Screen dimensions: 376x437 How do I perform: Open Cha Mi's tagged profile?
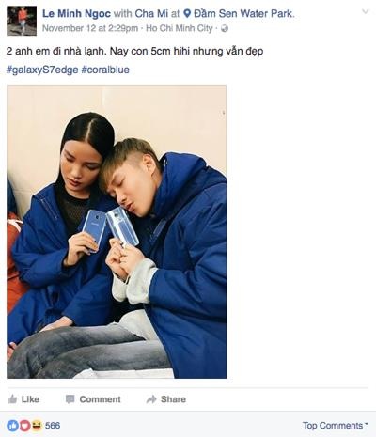coord(151,13)
